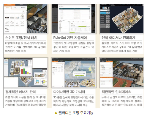This screenshot has height=116, width=147.
Task: Open the dark Space tab next to Lighting
Action: [x=21, y=5]
